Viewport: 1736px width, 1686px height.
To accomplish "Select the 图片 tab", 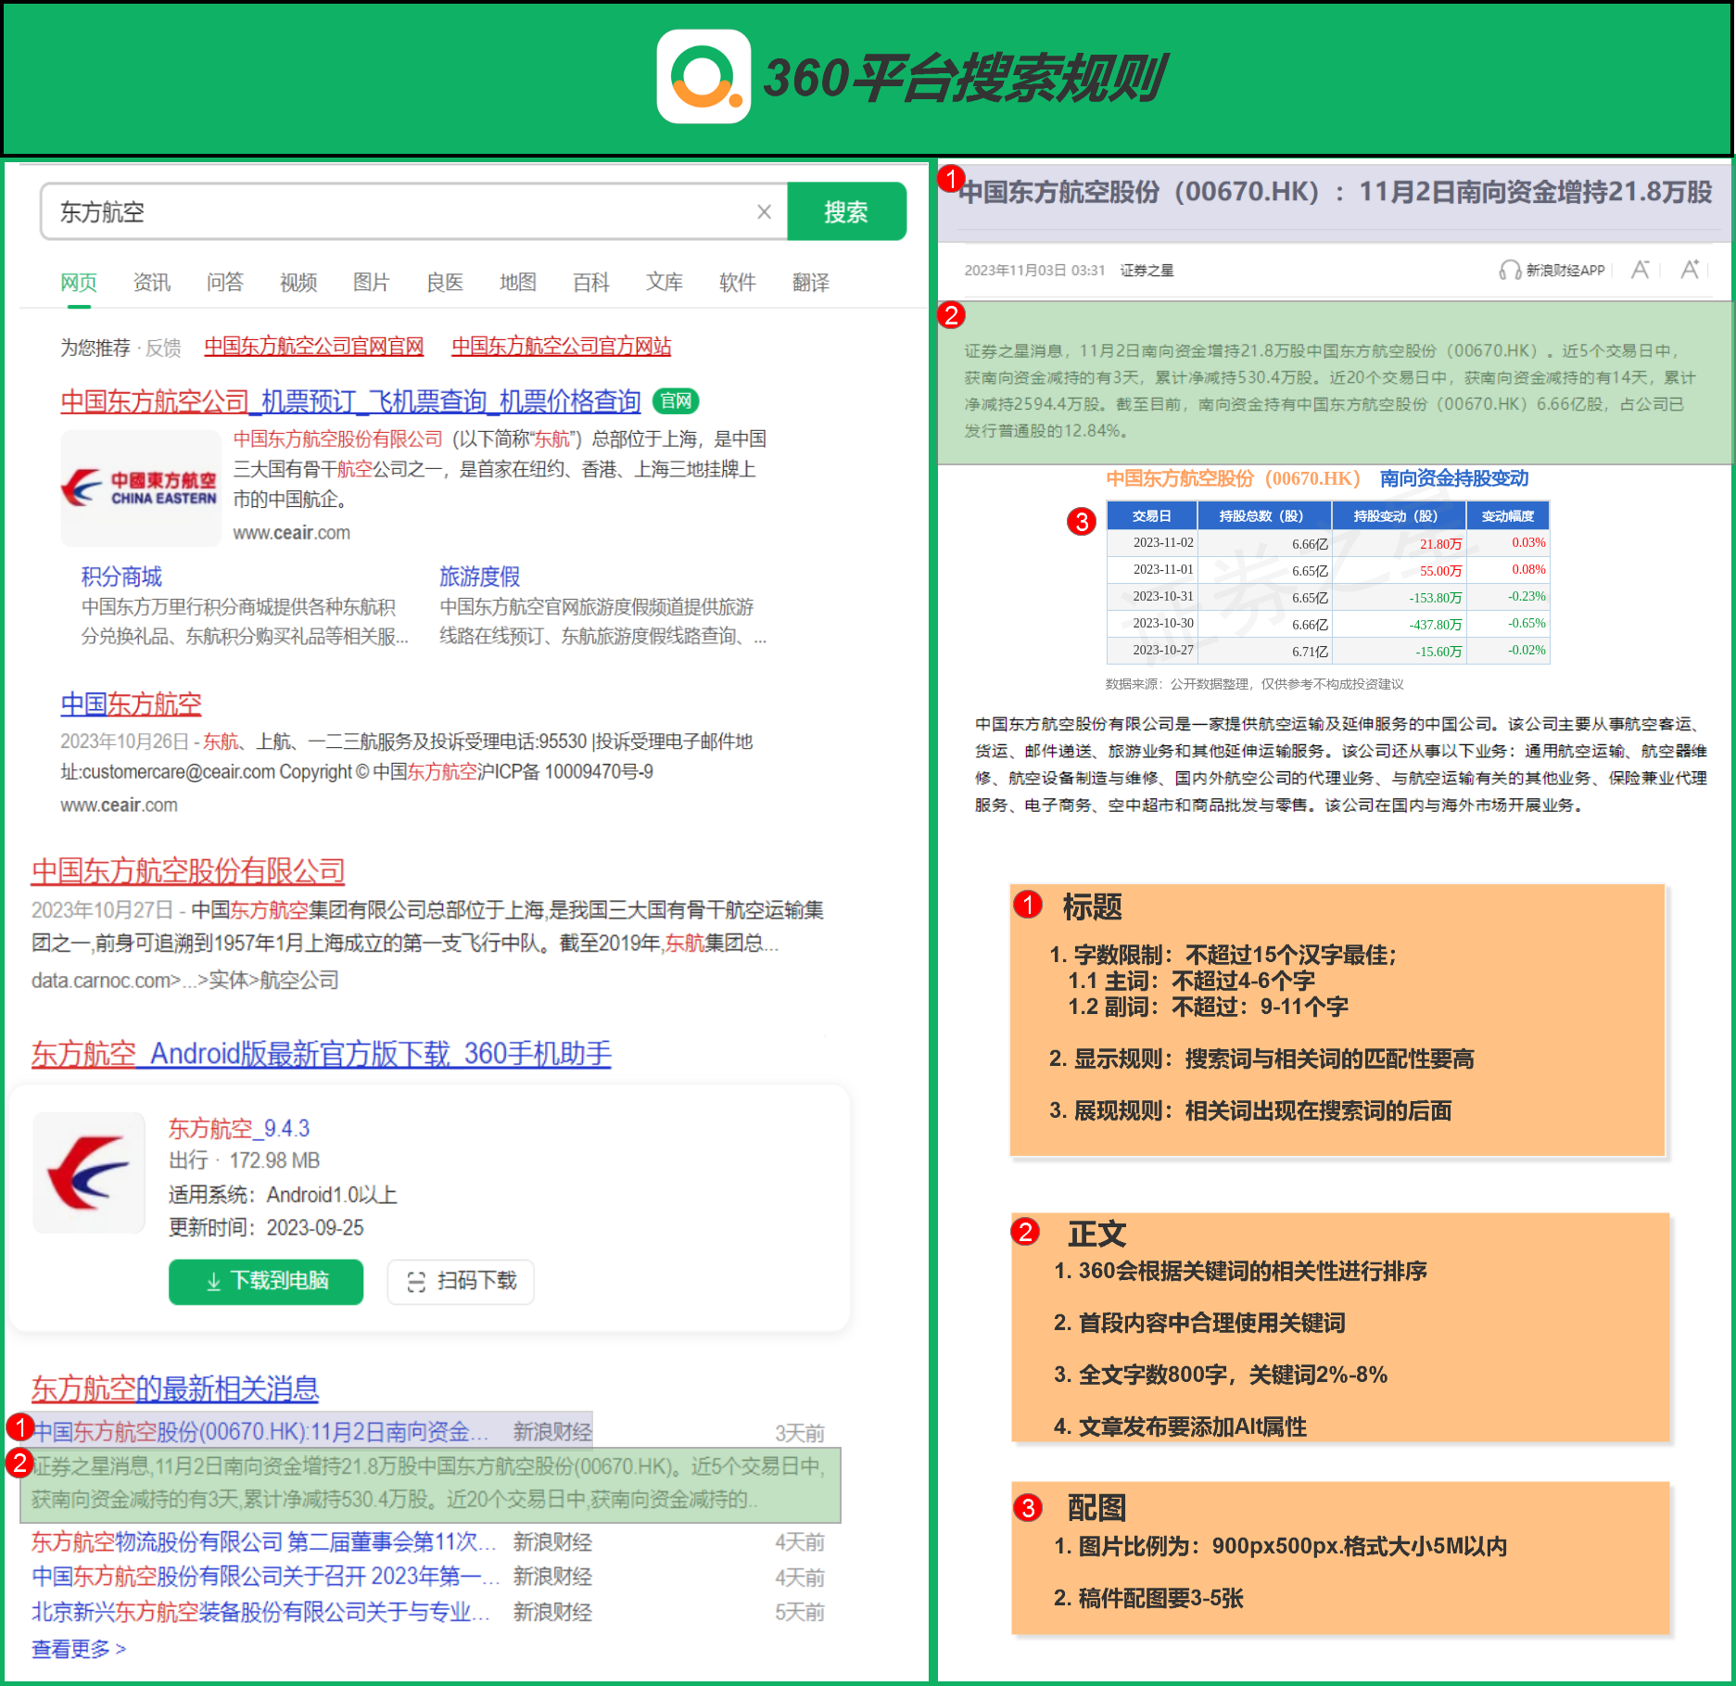I will (x=372, y=282).
